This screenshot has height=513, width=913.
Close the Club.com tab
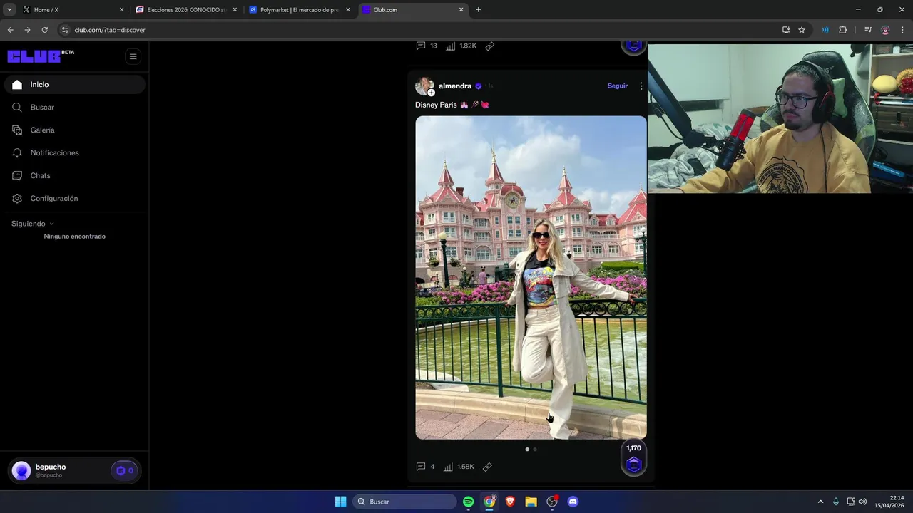(461, 10)
